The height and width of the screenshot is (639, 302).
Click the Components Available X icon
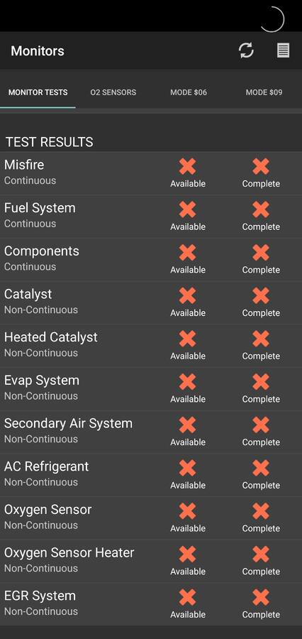pyautogui.click(x=188, y=253)
